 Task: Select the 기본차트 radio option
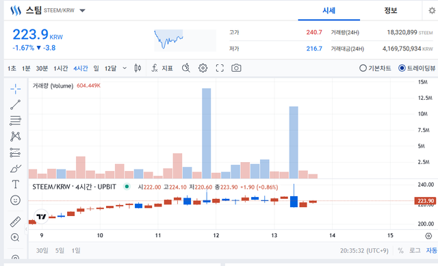[375, 68]
